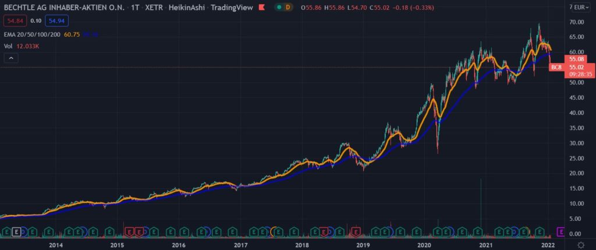Click the red earnings marker just before 2019
This screenshot has height=250, width=596.
click(x=356, y=231)
